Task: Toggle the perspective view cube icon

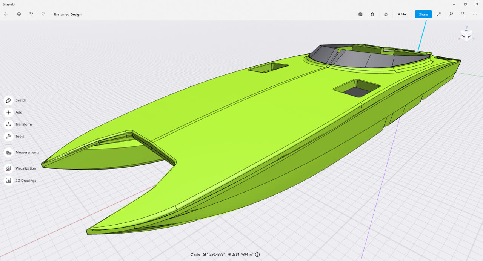Action: (386, 14)
